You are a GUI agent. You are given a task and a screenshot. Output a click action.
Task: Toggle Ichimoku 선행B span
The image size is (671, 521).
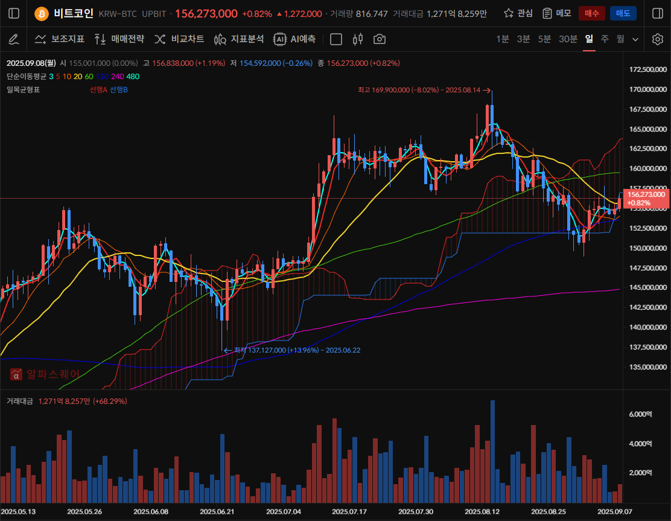click(119, 90)
